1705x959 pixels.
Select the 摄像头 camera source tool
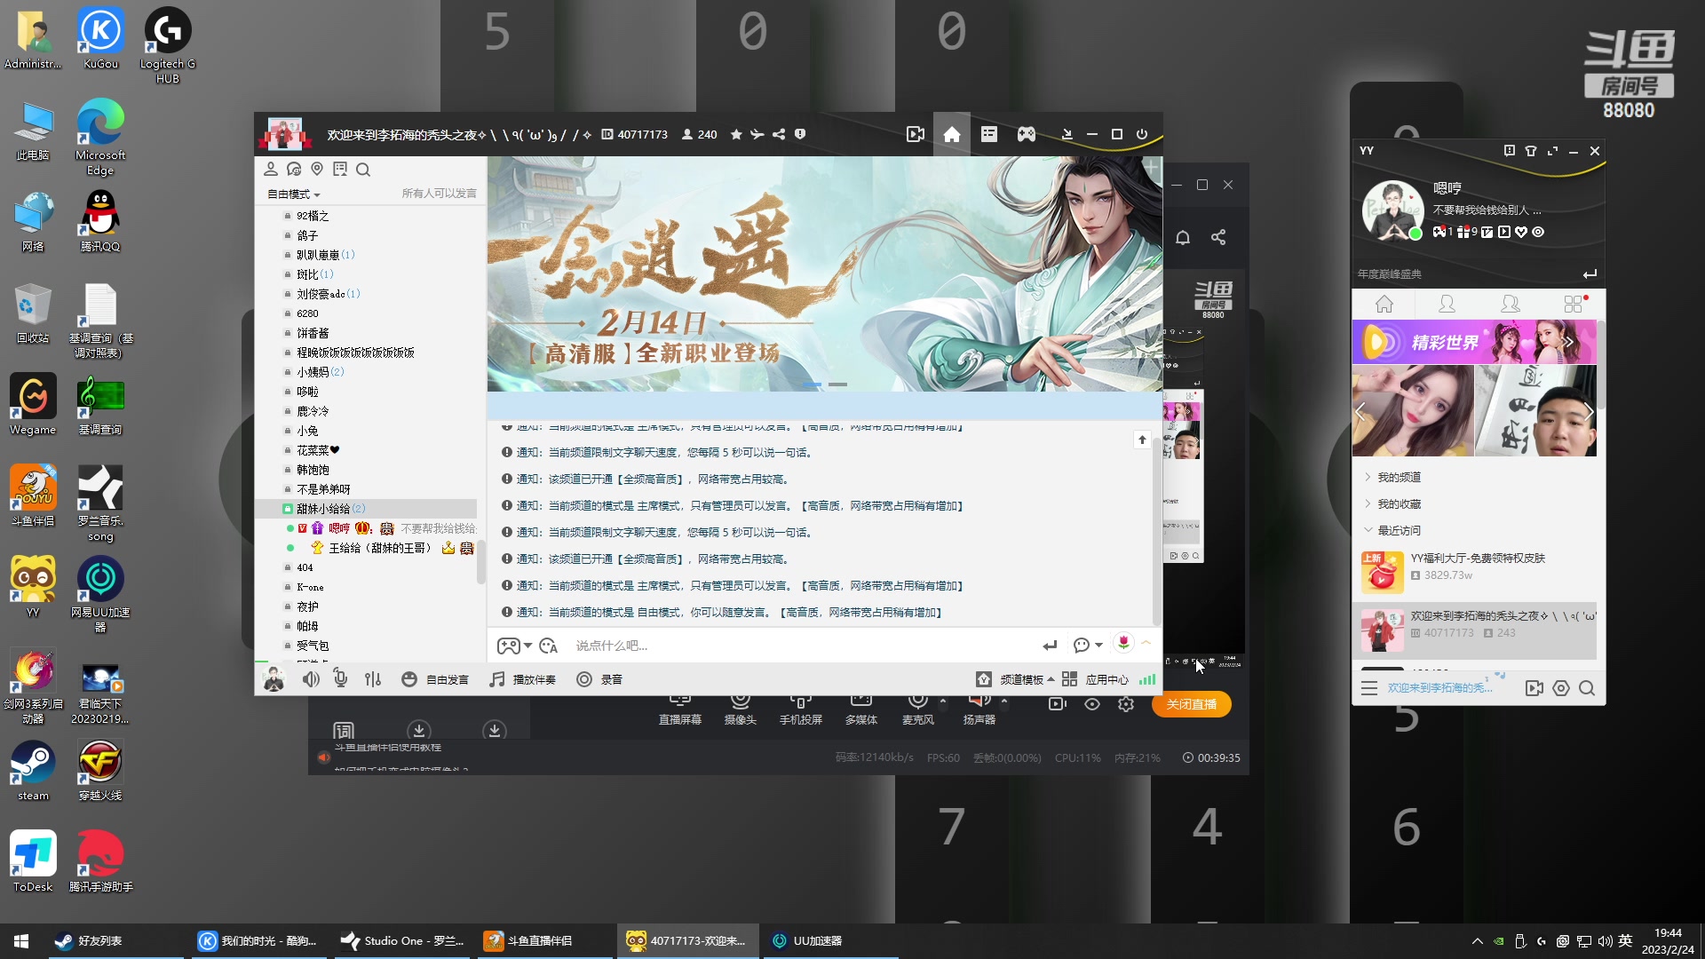pyautogui.click(x=741, y=706)
